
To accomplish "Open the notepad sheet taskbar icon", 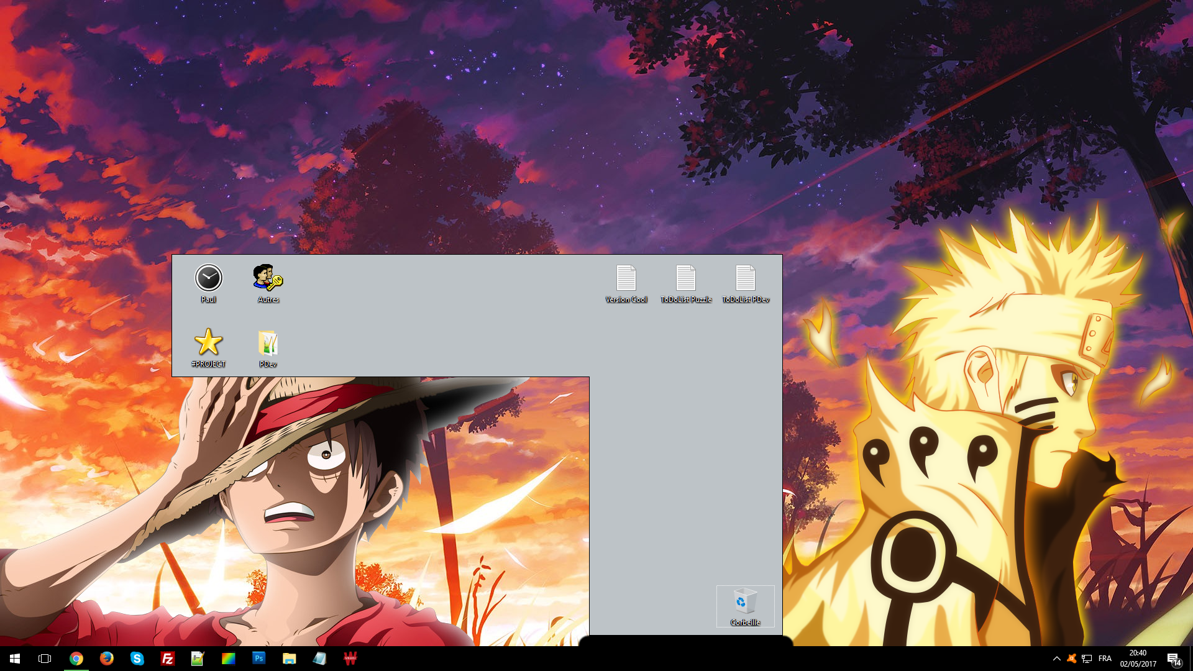I will (x=319, y=659).
